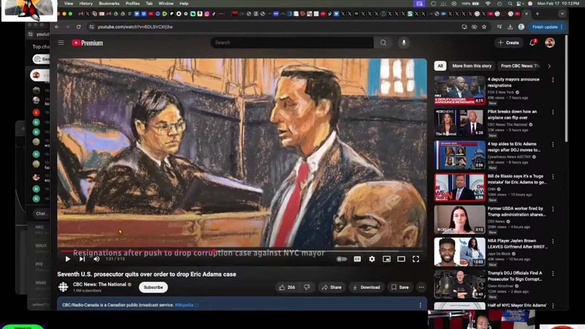Play the video
Screen dimensions: 585x329
coord(67,259)
